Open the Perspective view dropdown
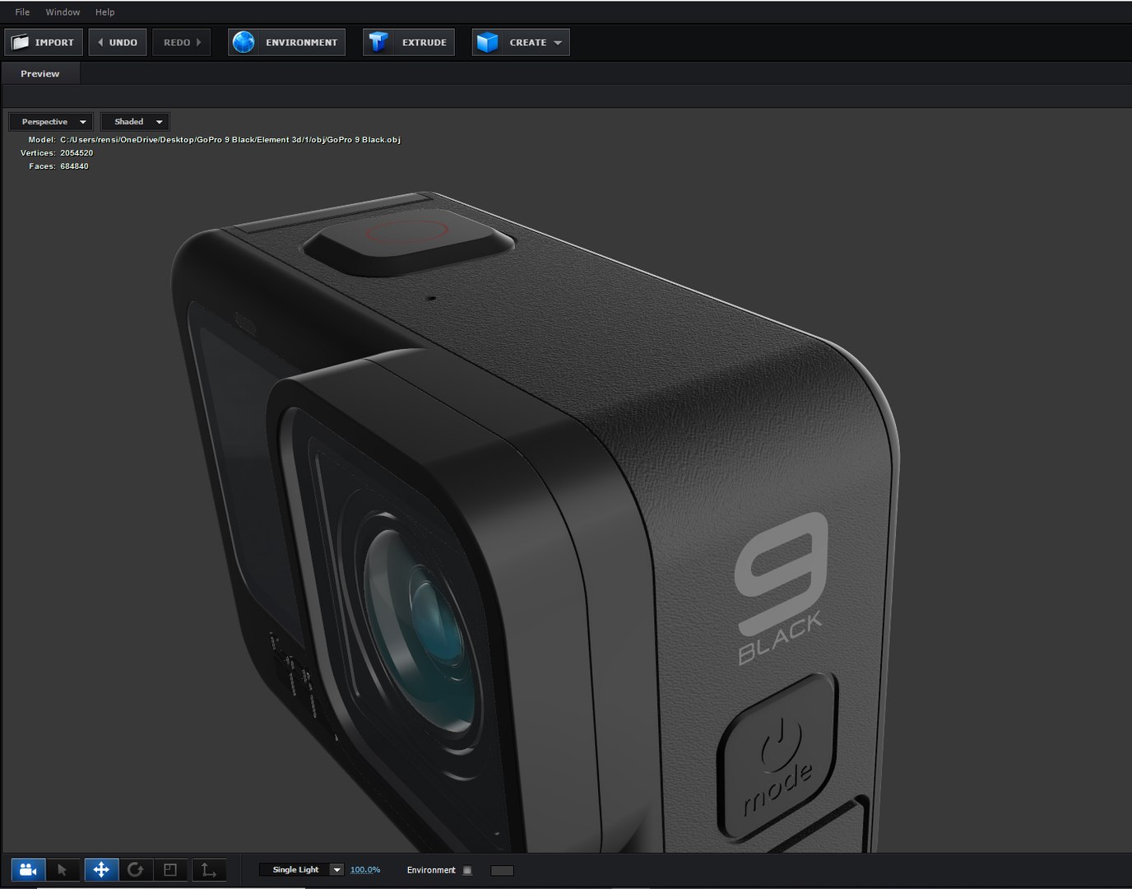 pos(51,122)
